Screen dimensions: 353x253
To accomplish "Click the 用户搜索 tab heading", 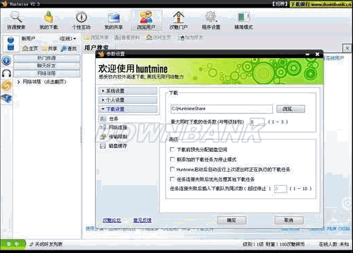I will pos(96,47).
